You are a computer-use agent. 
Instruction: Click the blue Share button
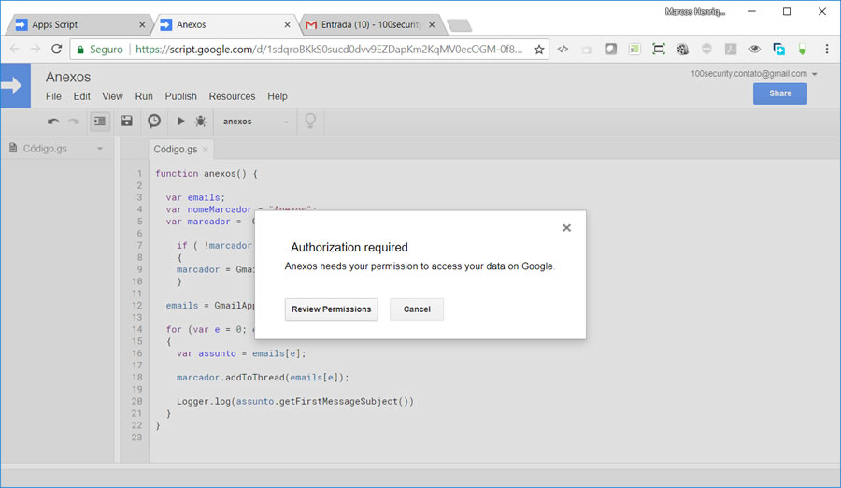780,93
